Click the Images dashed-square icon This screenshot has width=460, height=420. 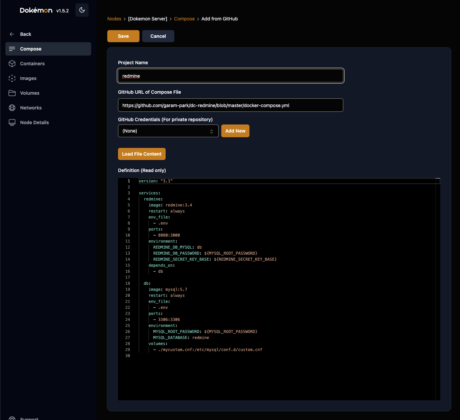pos(12,78)
